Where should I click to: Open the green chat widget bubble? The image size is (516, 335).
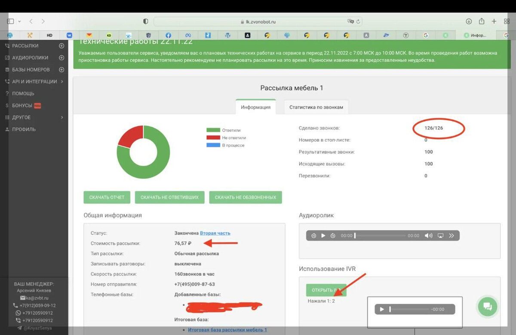point(487,306)
